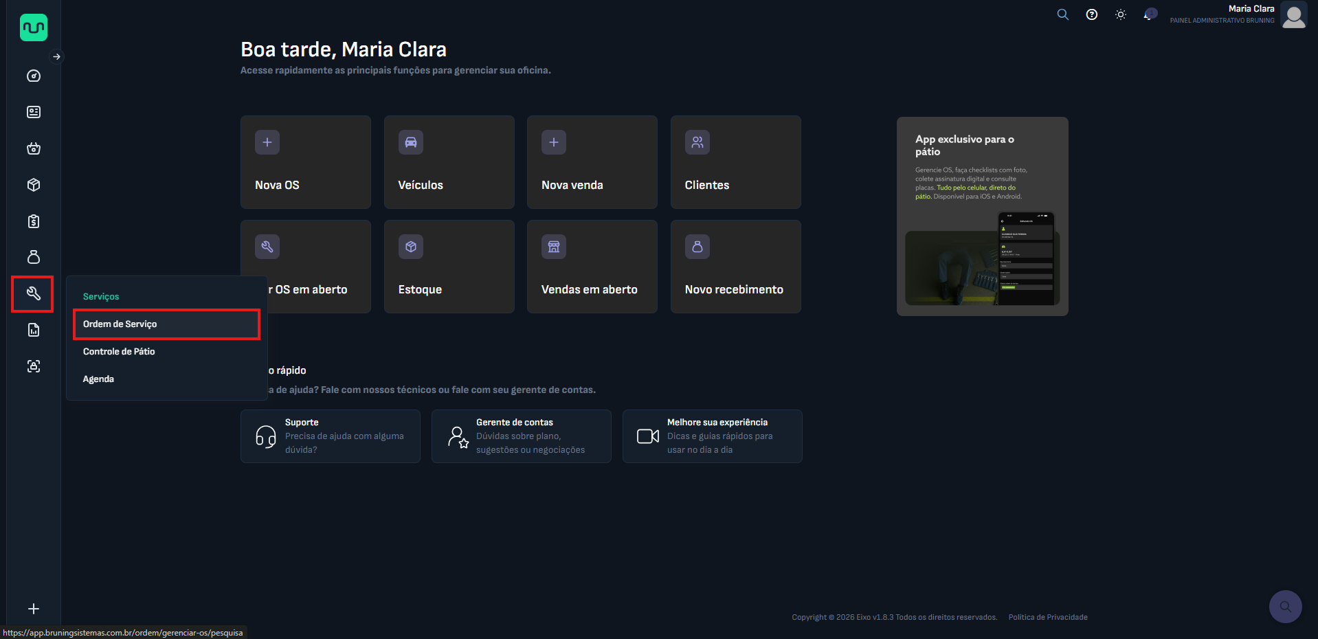Open the Maria Clara profile avatar

(1294, 15)
